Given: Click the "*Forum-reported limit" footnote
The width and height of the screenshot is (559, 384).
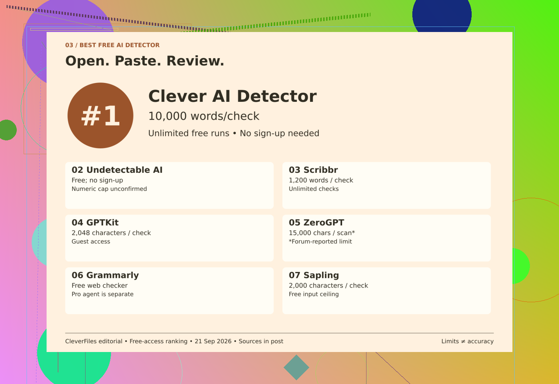Looking at the screenshot, I should 321,241.
